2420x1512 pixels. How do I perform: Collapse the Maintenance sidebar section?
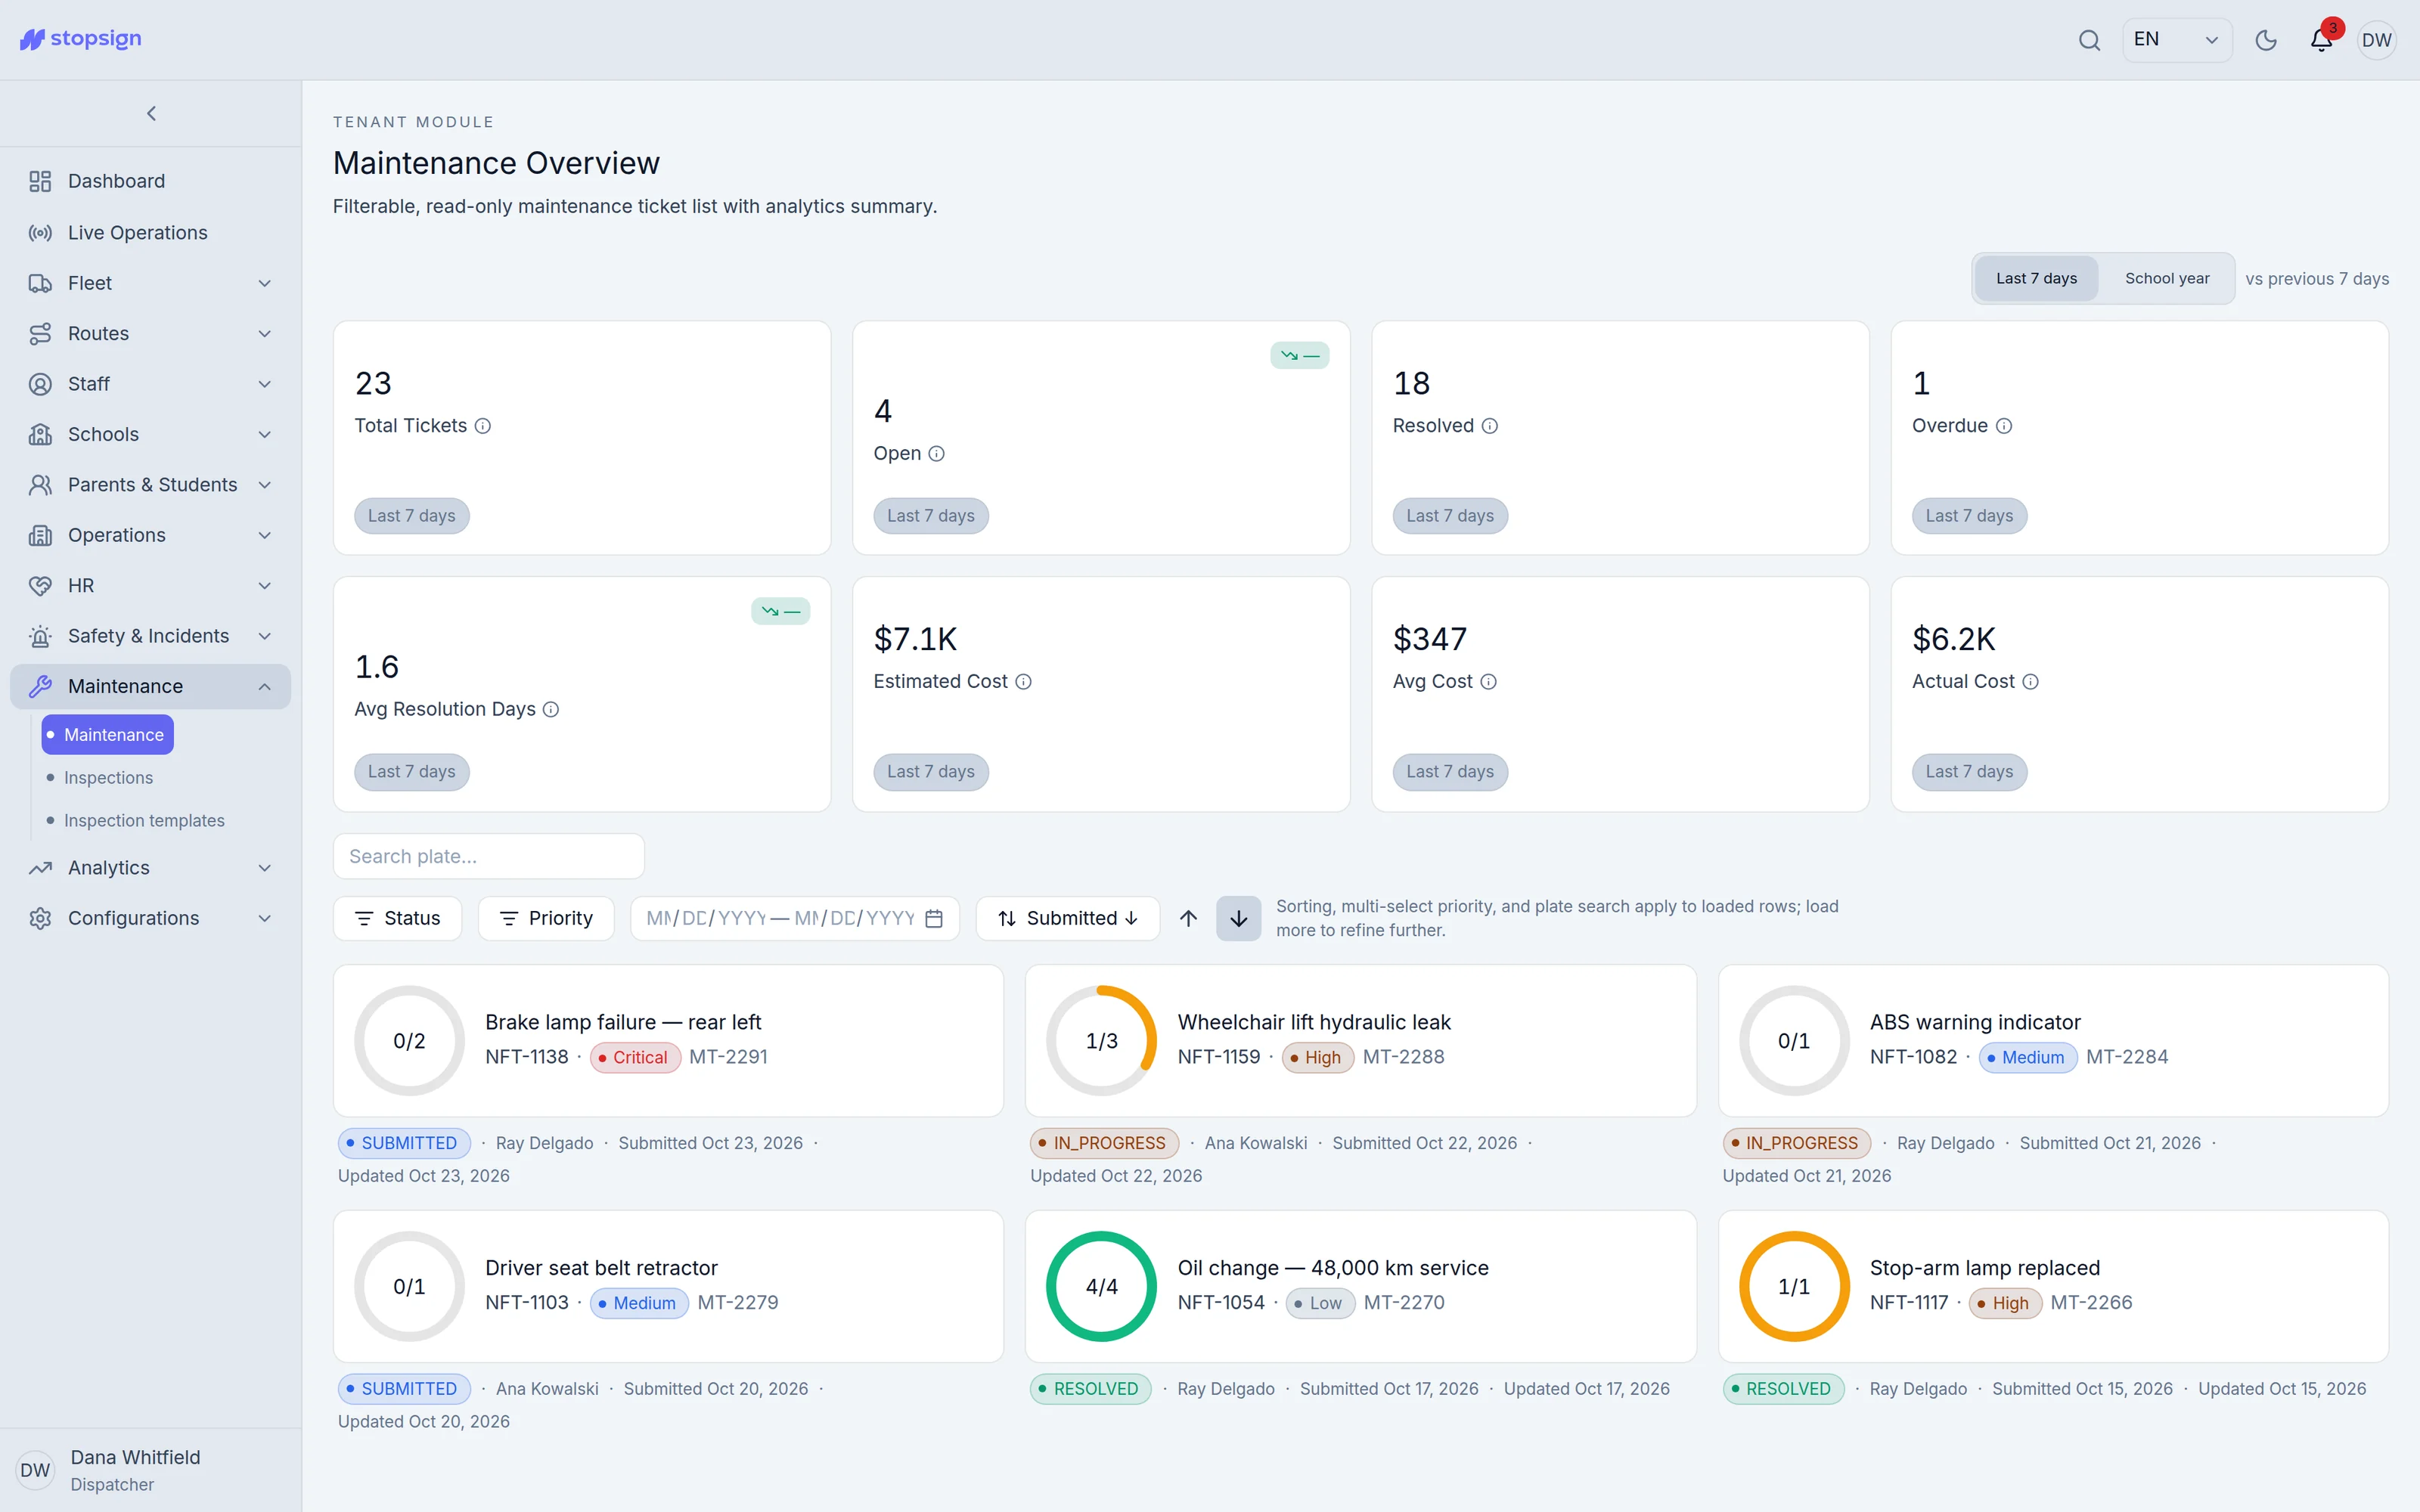[x=151, y=686]
